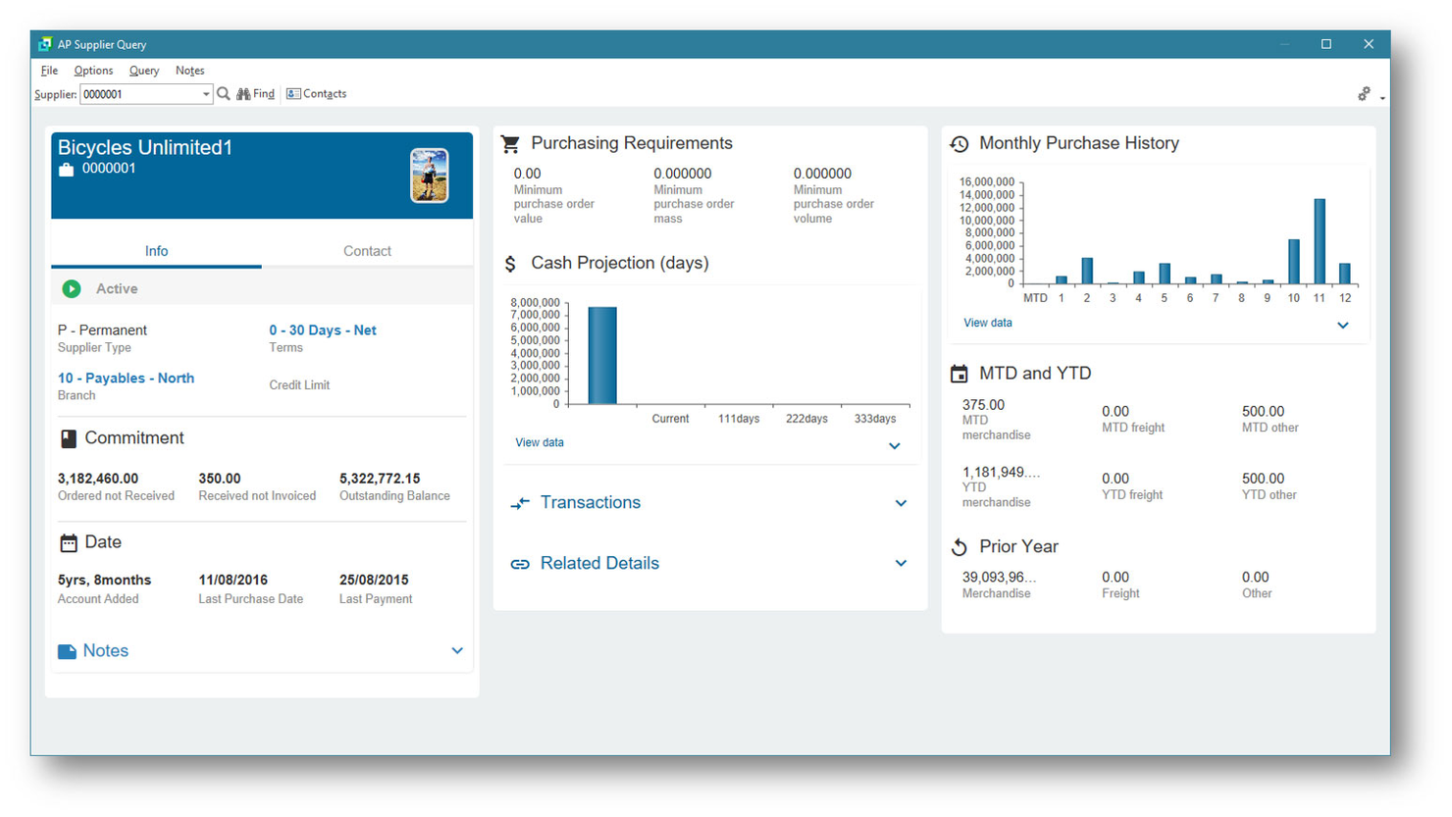Toggle the green Active status indicator

[70, 288]
